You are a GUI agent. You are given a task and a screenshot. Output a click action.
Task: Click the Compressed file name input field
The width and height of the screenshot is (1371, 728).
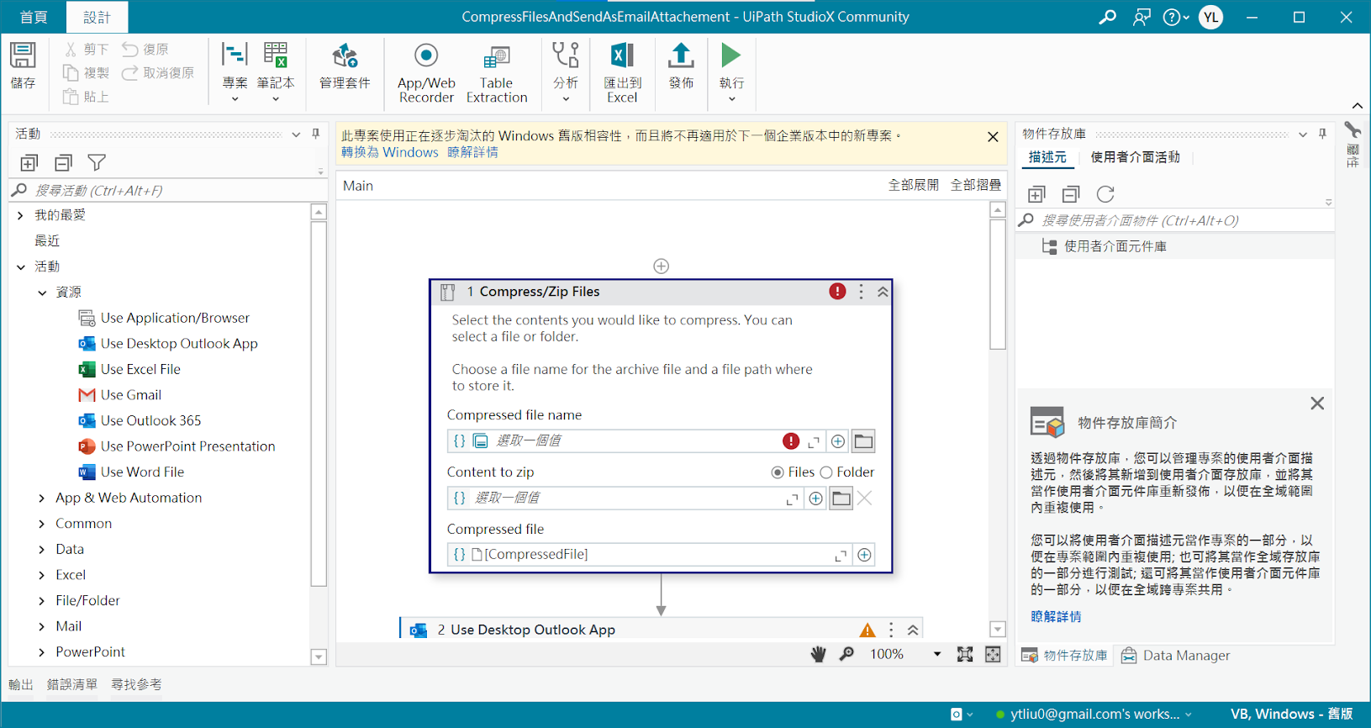(636, 441)
